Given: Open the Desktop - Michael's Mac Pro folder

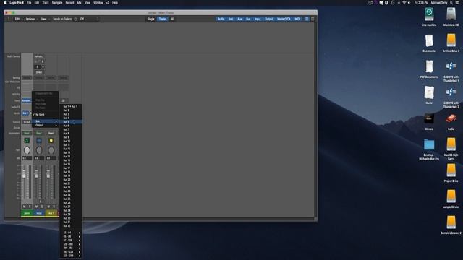Looking at the screenshot, I should [x=429, y=144].
